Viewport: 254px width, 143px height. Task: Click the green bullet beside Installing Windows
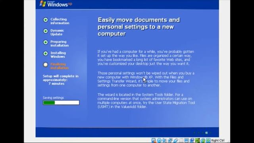[46, 53]
